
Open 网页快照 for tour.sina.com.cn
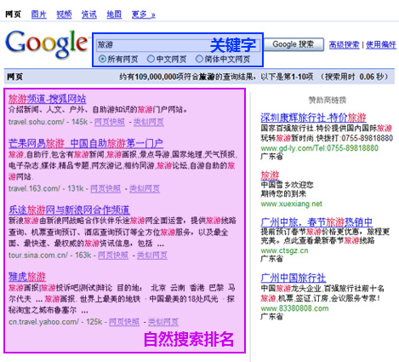click(113, 256)
